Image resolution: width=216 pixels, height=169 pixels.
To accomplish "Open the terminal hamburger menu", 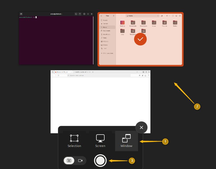I will pos(80,14).
